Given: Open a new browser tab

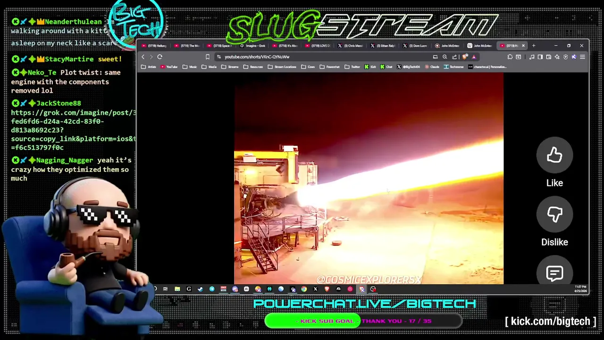Looking at the screenshot, I should tap(534, 46).
